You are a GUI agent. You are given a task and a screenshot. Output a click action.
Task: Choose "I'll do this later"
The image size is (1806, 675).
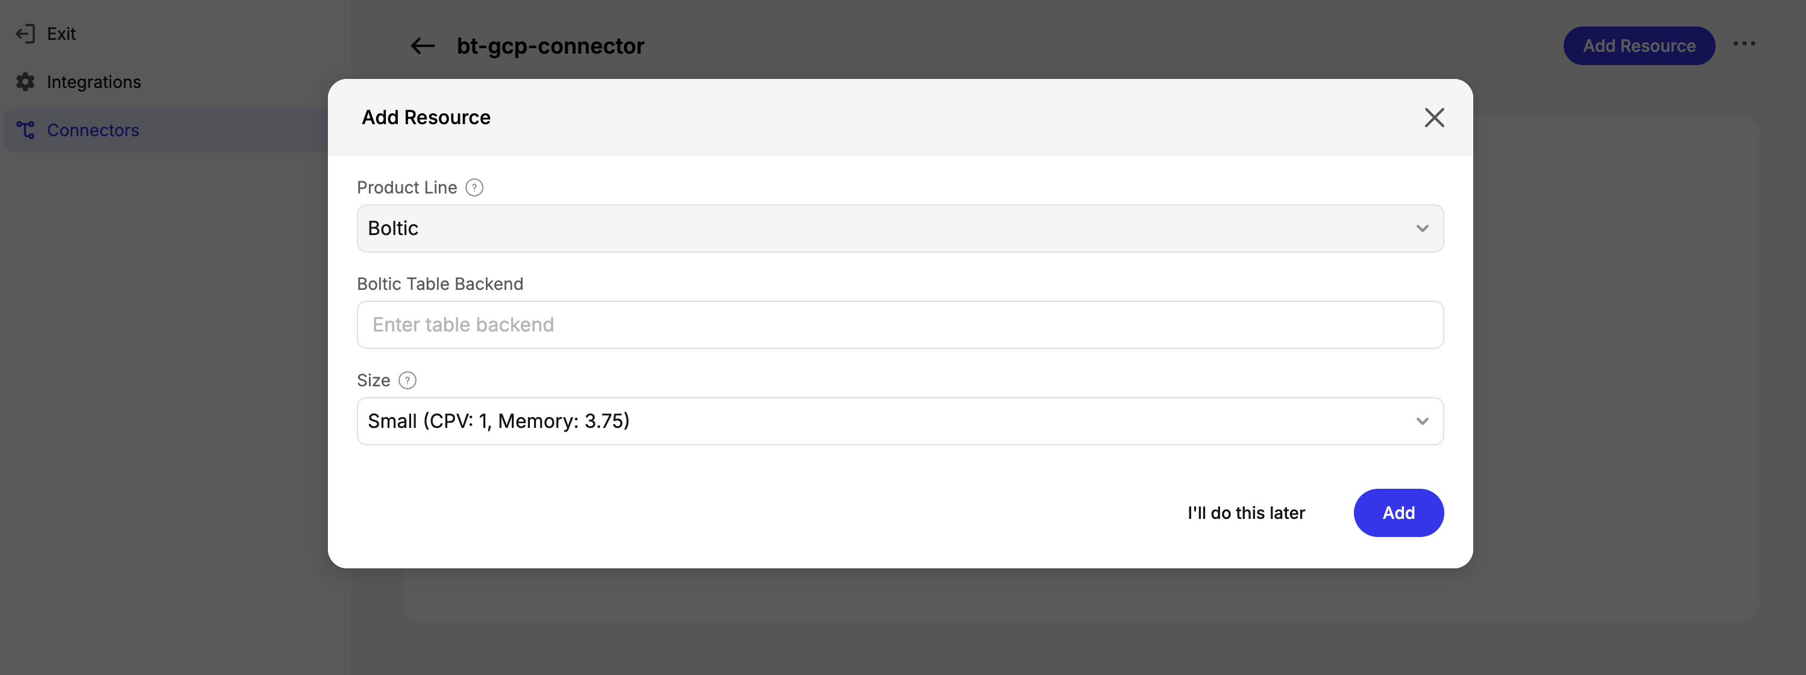click(x=1246, y=513)
